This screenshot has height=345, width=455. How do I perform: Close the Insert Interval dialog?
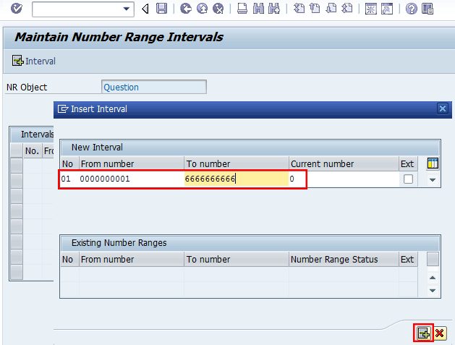click(443, 108)
